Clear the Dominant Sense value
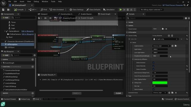 tap(176, 93)
